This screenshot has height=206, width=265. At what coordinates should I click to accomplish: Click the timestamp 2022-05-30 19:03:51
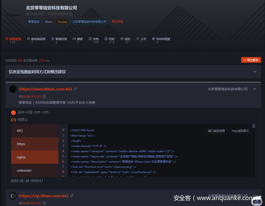click(27, 181)
